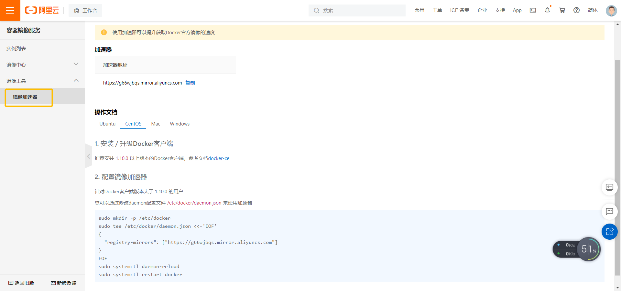This screenshot has height=291, width=621.
Task: Open the shopping cart icon
Action: (562, 10)
